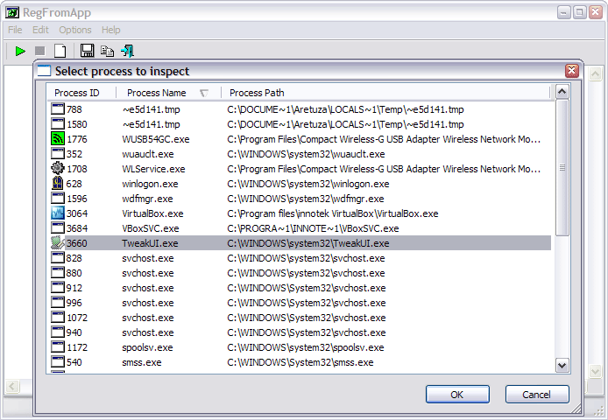The height and width of the screenshot is (420, 608).
Task: Click the process list vertical scrollbar thumb
Action: (x=562, y=167)
